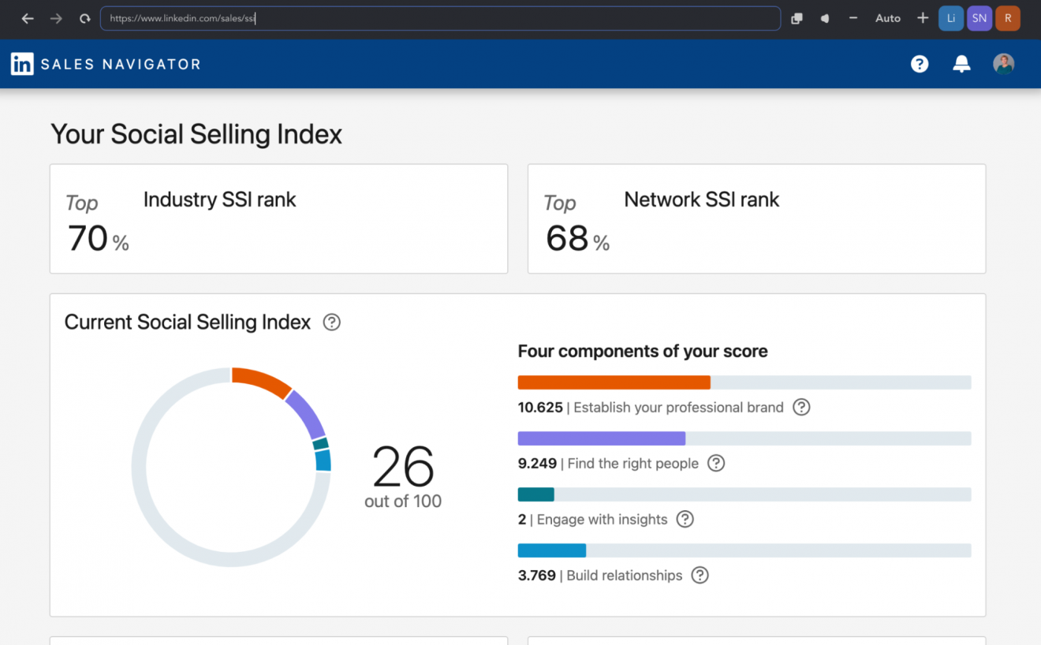Switch to the SN browser profile tab
Viewport: 1041px width, 645px height.
pos(979,17)
